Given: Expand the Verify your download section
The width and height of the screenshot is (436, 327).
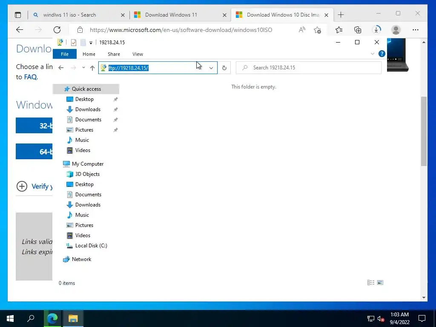Looking at the screenshot, I should 22,186.
